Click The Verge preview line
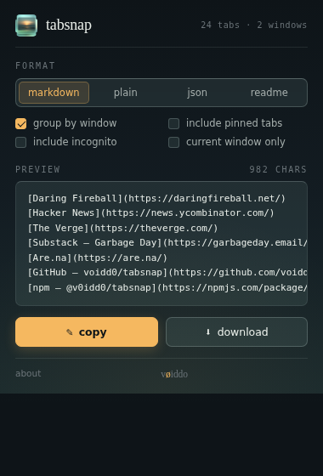Image resolution: width=323 pixels, height=476 pixels. [123, 228]
